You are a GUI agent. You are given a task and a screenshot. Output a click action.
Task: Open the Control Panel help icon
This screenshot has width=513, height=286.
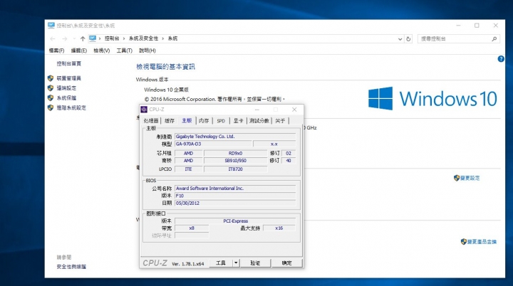click(x=501, y=59)
